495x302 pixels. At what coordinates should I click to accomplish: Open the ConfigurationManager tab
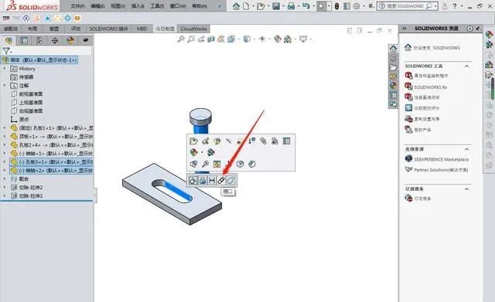(x=39, y=40)
